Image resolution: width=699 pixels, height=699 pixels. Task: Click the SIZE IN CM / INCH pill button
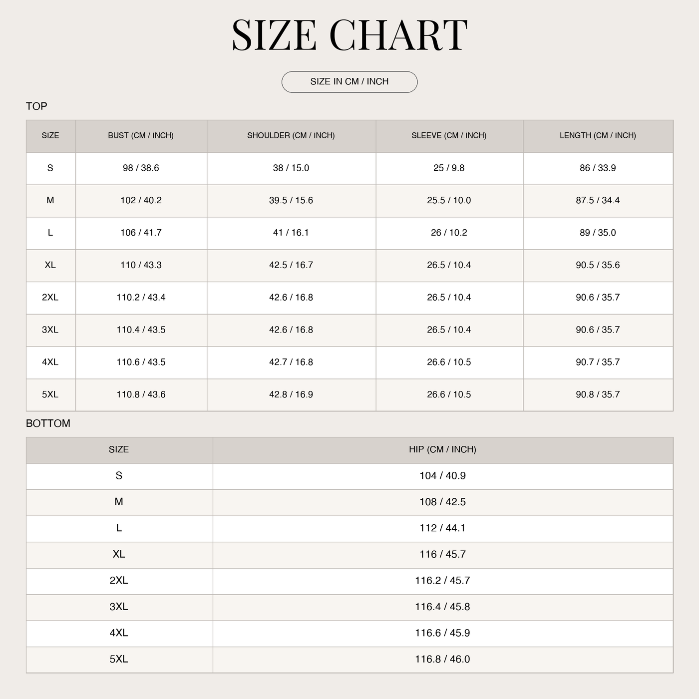tap(349, 82)
